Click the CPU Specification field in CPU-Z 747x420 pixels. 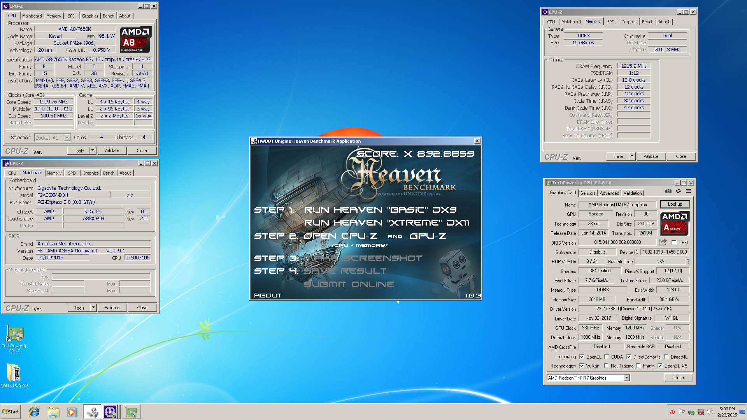tap(93, 59)
